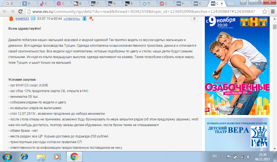Show hidden tray icons arrow
The image size is (277, 162).
tap(222, 157)
